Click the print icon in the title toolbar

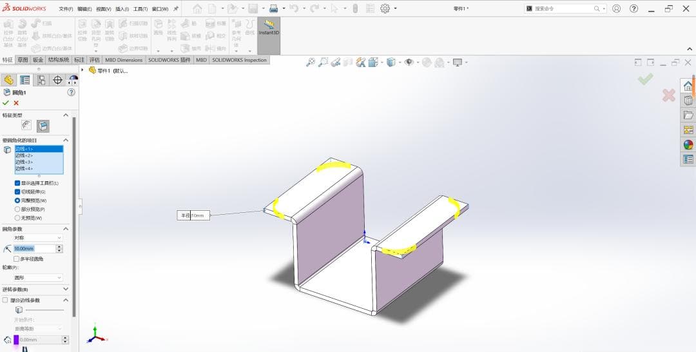coord(274,8)
